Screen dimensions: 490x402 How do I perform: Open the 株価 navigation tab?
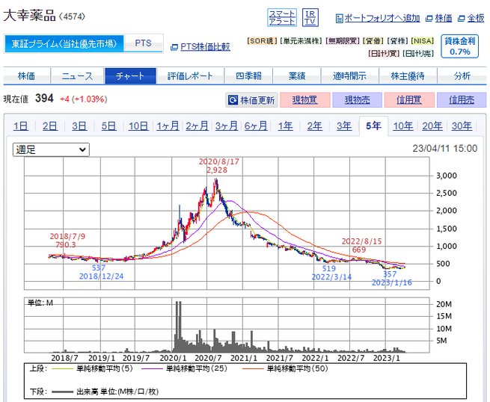(27, 76)
